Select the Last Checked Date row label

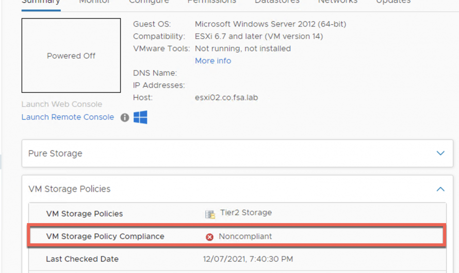click(82, 259)
